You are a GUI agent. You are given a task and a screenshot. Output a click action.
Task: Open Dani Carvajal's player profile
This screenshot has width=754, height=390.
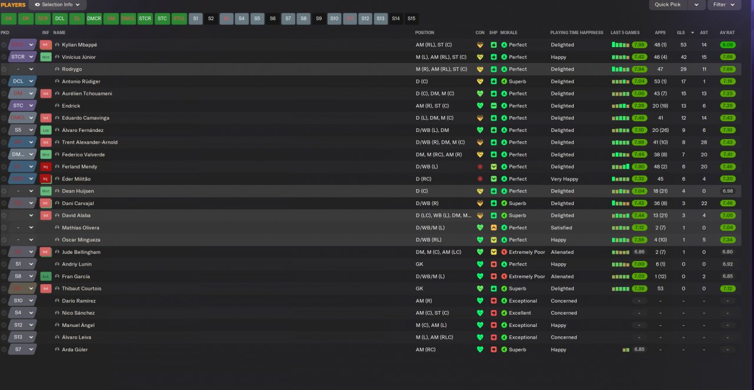point(78,203)
